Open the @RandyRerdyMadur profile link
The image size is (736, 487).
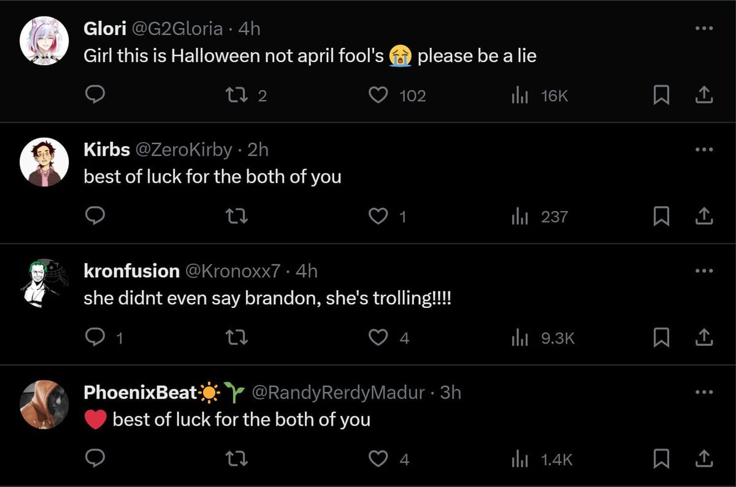click(x=338, y=393)
